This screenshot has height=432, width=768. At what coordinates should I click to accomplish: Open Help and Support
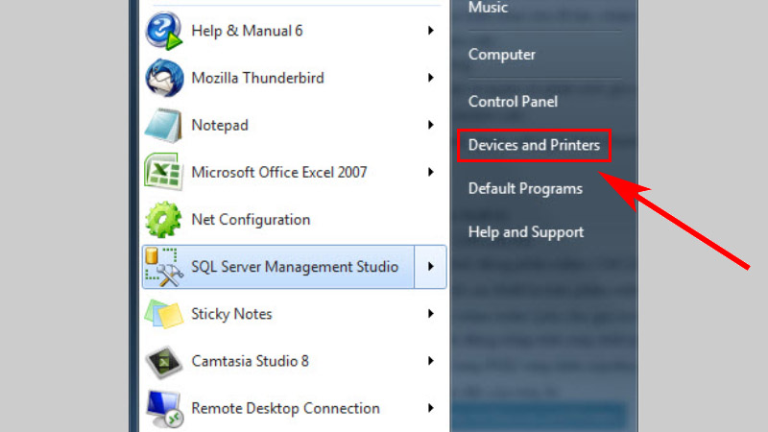(x=525, y=231)
